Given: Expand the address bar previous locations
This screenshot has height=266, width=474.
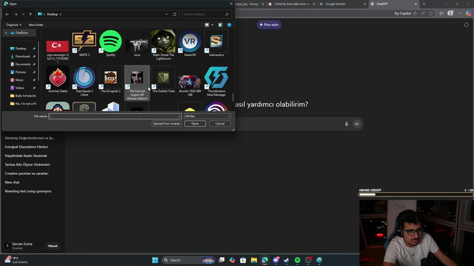Looking at the screenshot, I should click(166, 14).
